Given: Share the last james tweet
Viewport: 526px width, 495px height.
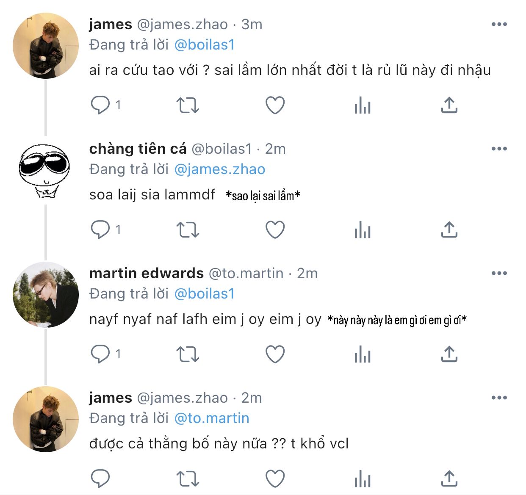Looking at the screenshot, I should point(449,478).
